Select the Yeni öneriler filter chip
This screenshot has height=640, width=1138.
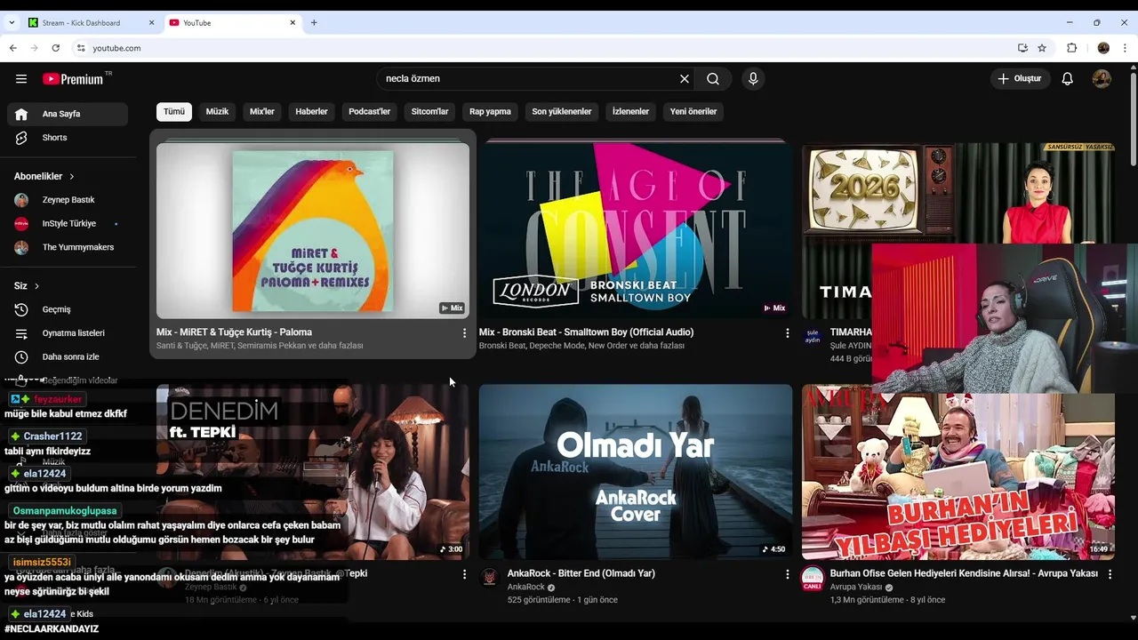point(693,112)
